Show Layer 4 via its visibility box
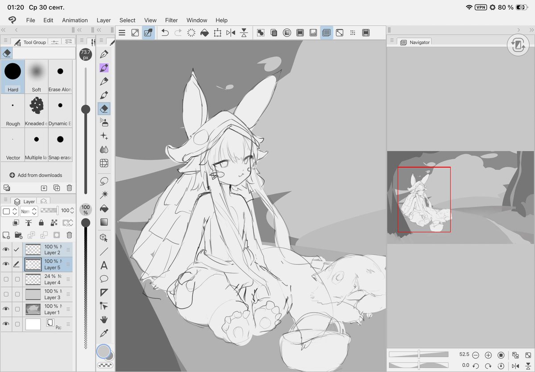535x372 pixels. point(6,279)
